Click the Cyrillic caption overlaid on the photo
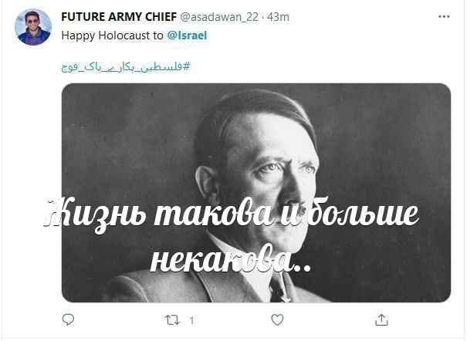 click(x=232, y=234)
